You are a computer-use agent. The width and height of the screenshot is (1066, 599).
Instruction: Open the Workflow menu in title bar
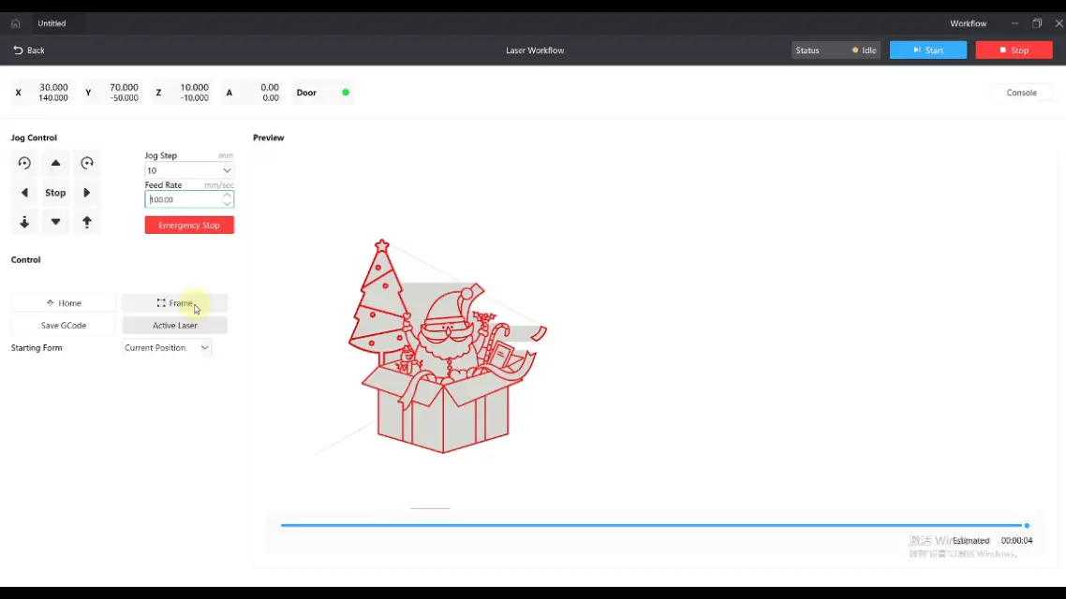click(x=968, y=23)
